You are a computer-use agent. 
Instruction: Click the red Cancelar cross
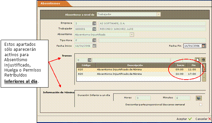210,119
